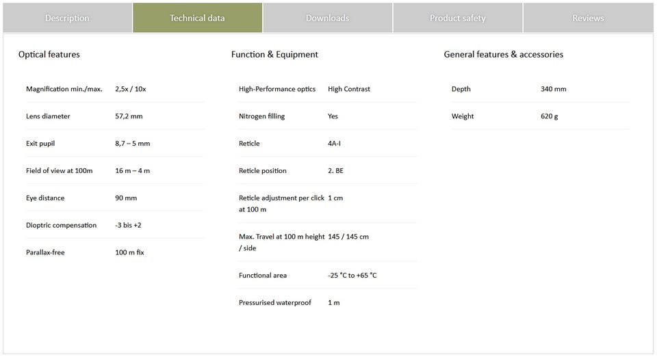Click the '2. BE' value

pyautogui.click(x=335, y=171)
